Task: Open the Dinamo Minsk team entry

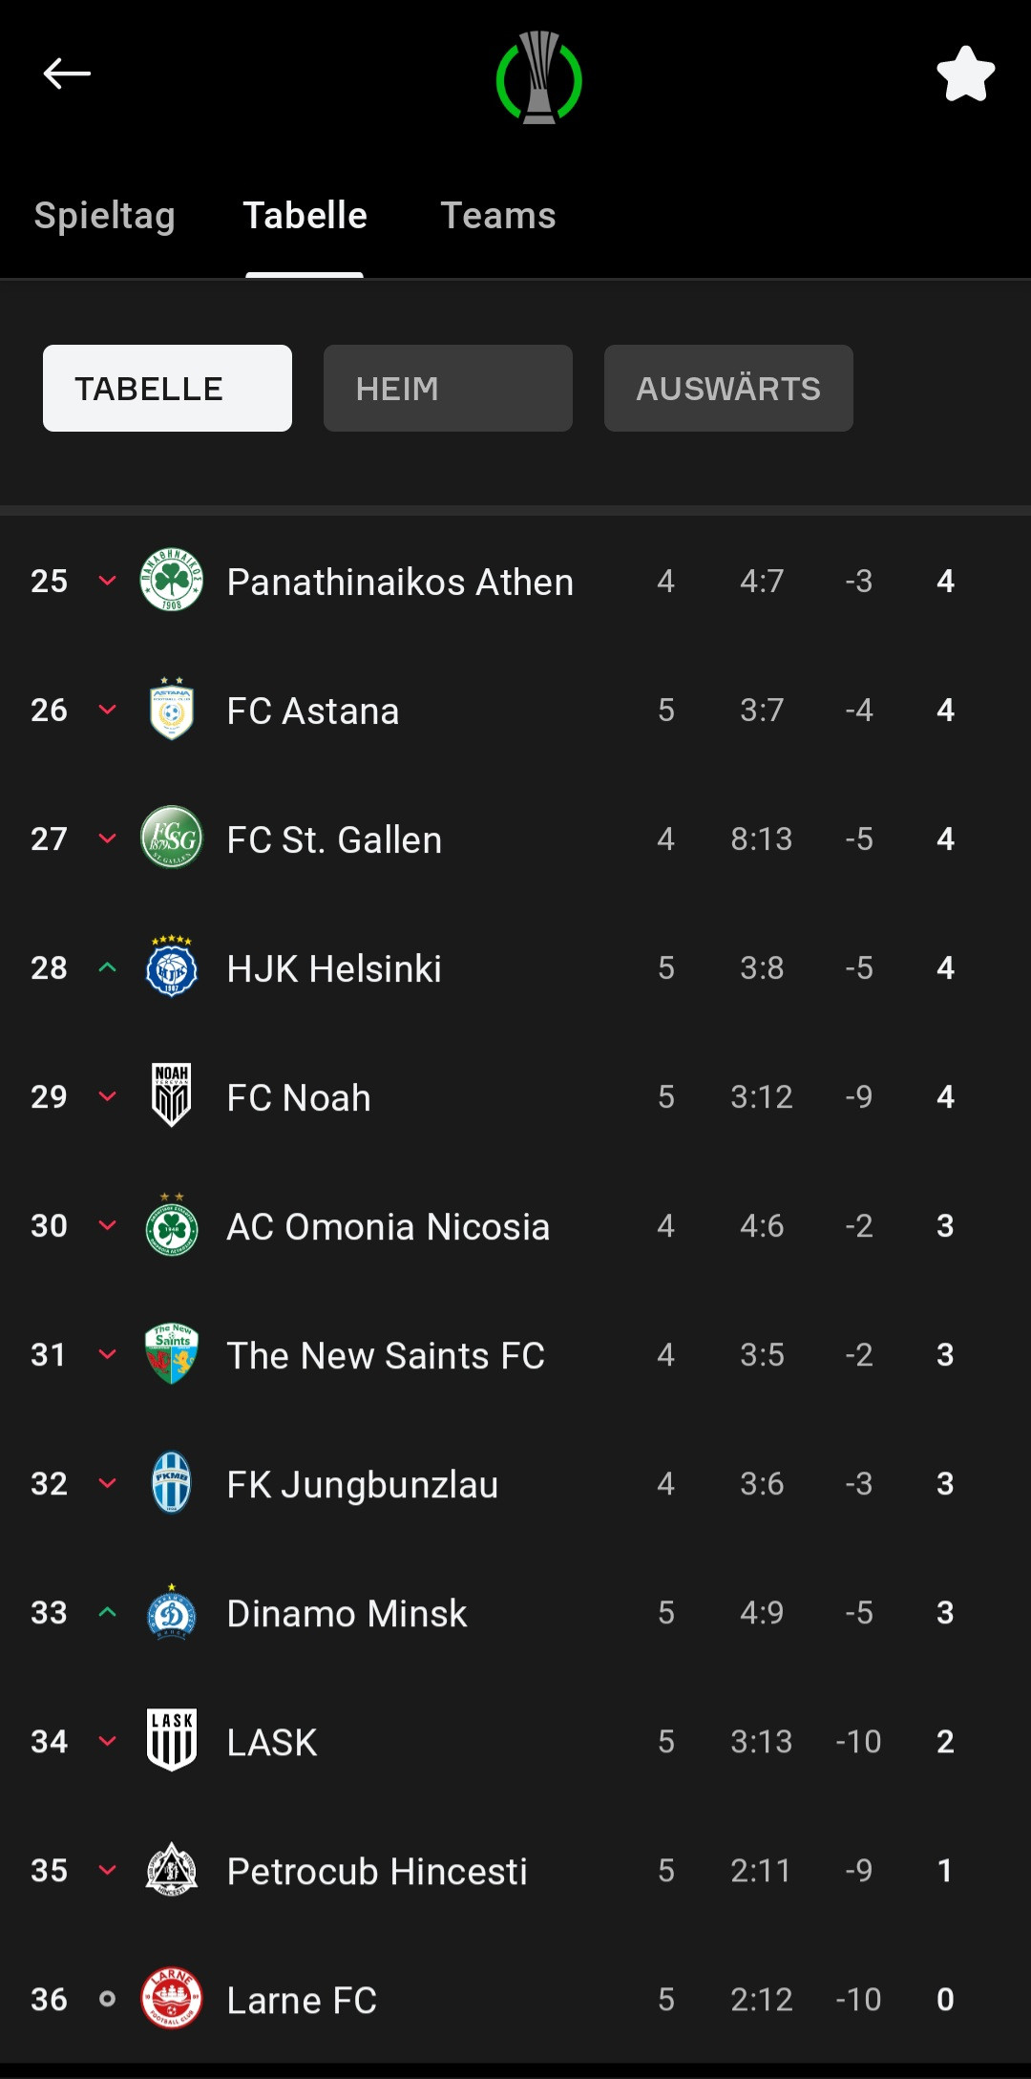Action: pyautogui.click(x=347, y=1613)
